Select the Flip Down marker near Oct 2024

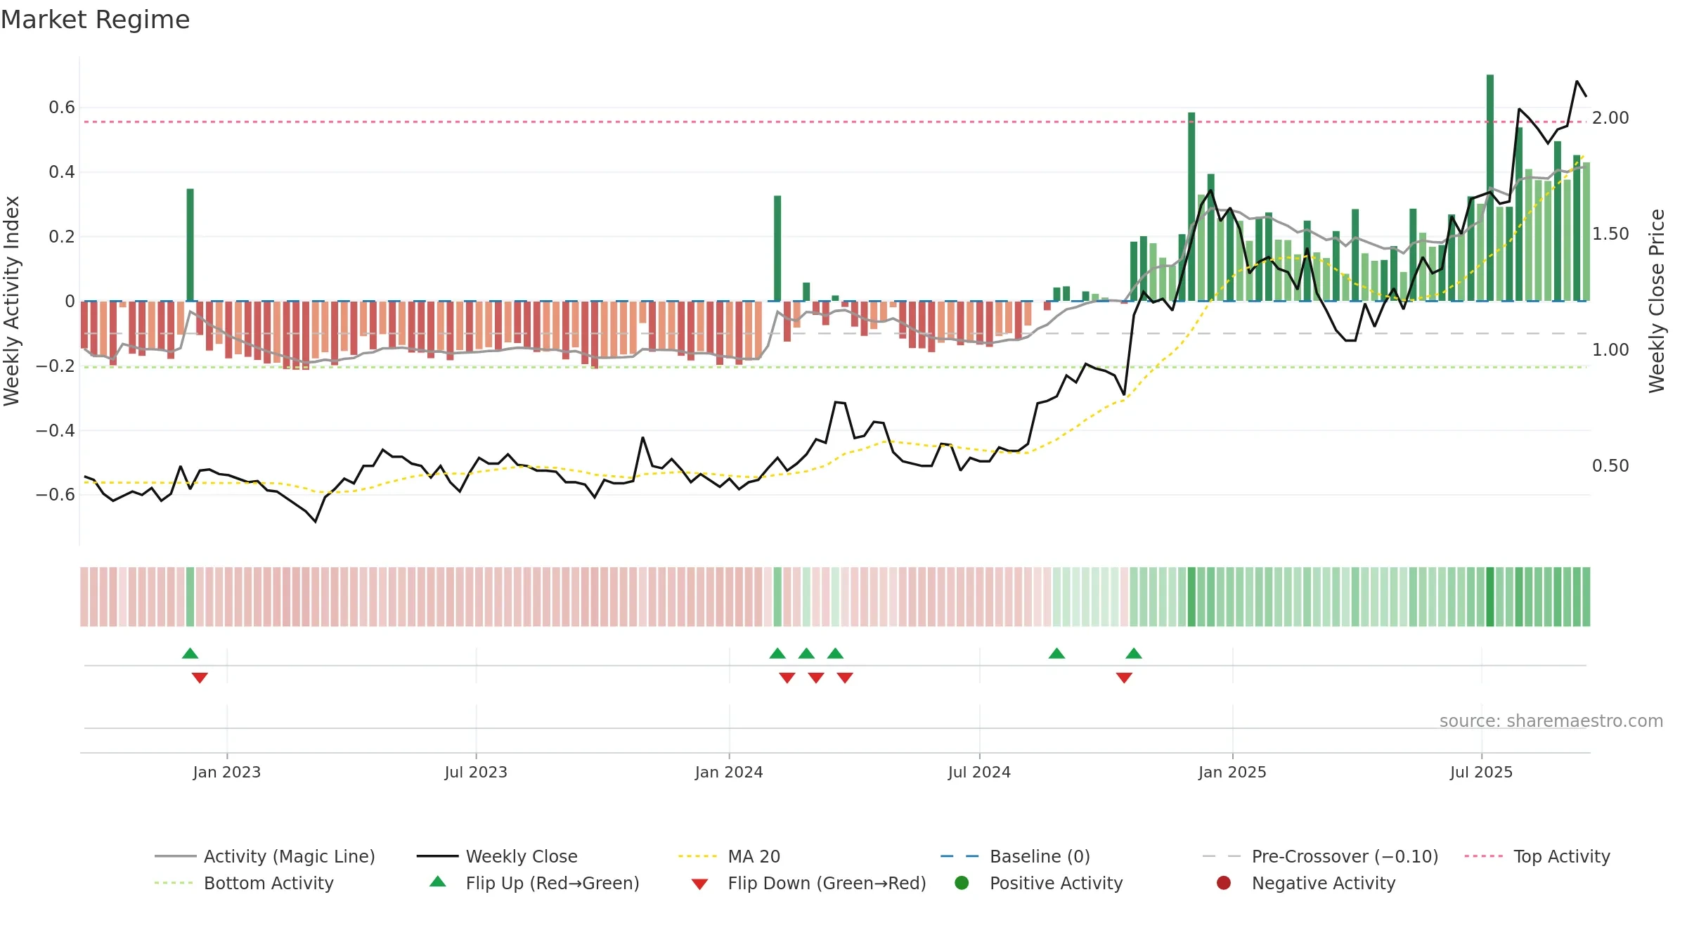1124,678
